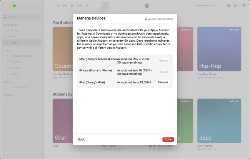Click the Rock Station caption

click(x=108, y=146)
